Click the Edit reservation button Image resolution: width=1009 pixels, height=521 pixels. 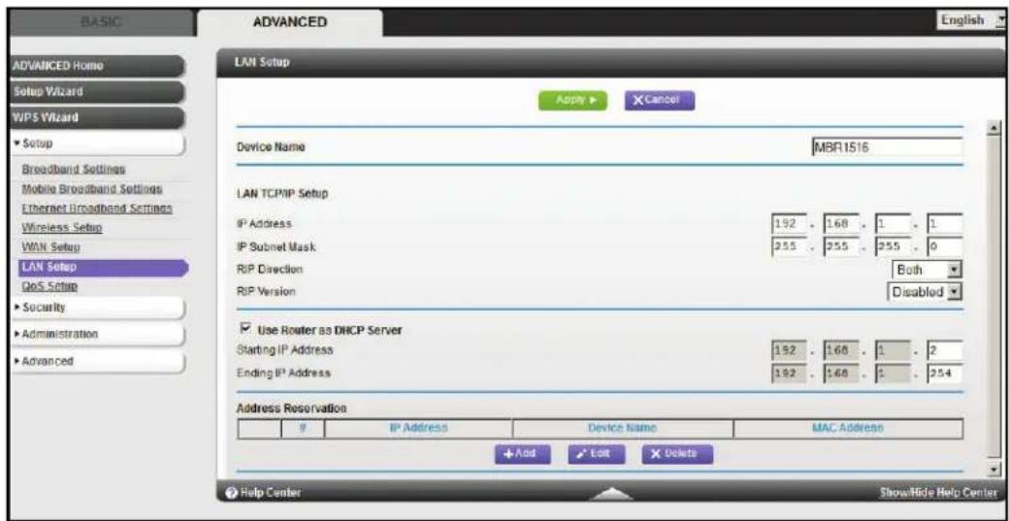pyautogui.click(x=598, y=454)
